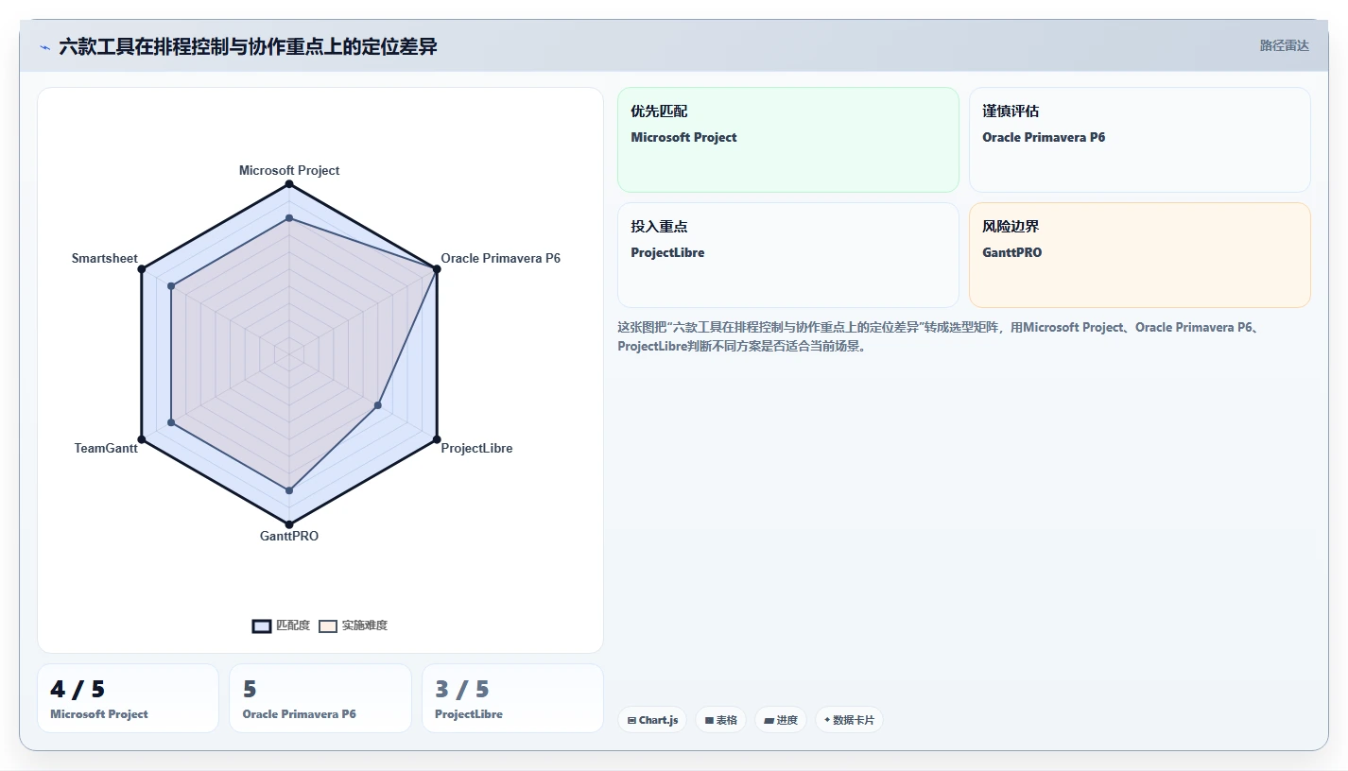The height and width of the screenshot is (771, 1348).
Task: Click the 实施难度 legend color box
Action: pos(328,625)
